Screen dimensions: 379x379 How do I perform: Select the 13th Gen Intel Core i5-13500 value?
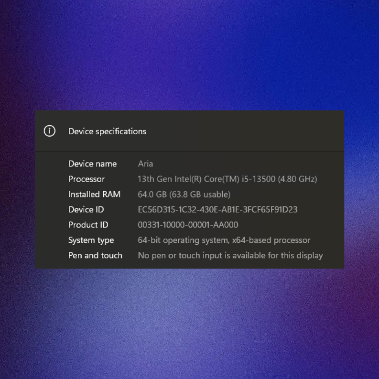(x=227, y=179)
